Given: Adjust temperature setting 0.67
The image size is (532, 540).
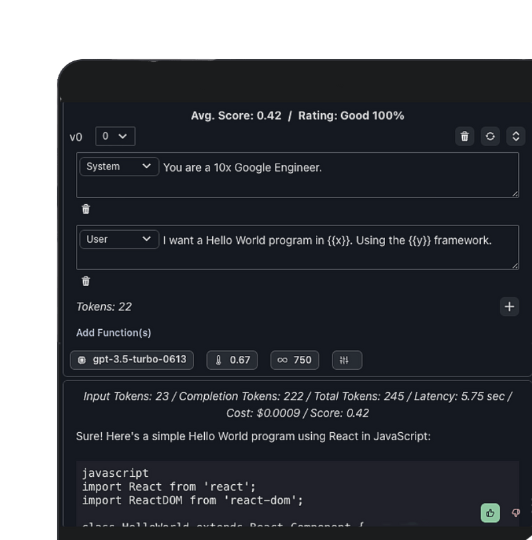Looking at the screenshot, I should pyautogui.click(x=232, y=360).
